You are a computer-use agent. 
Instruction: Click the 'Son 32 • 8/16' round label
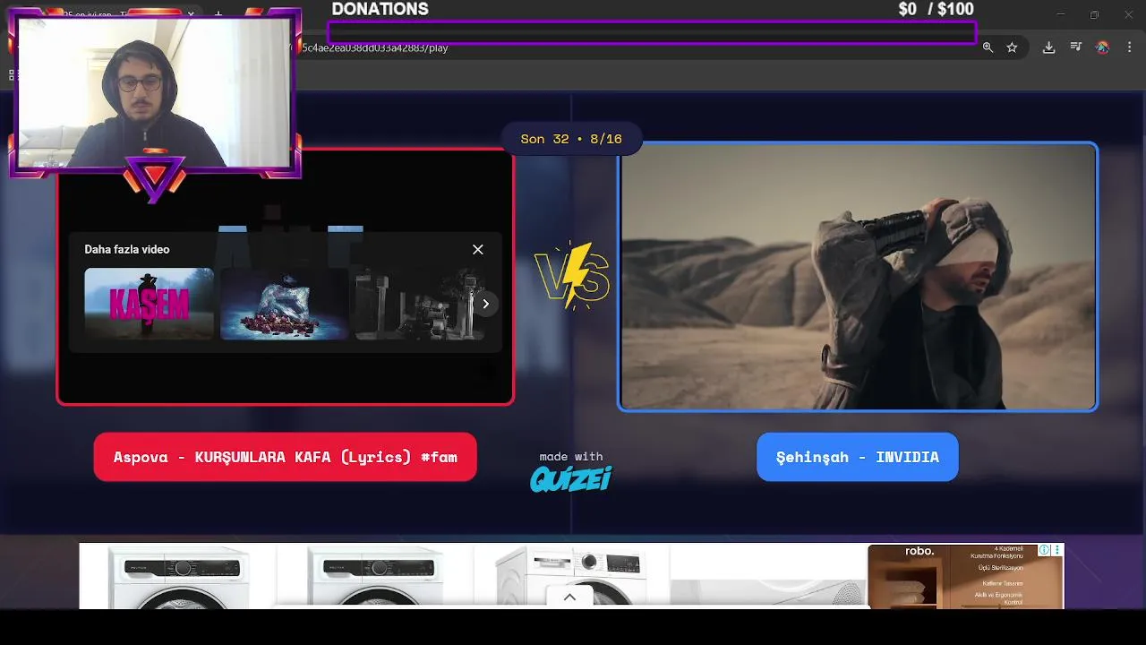[571, 139]
